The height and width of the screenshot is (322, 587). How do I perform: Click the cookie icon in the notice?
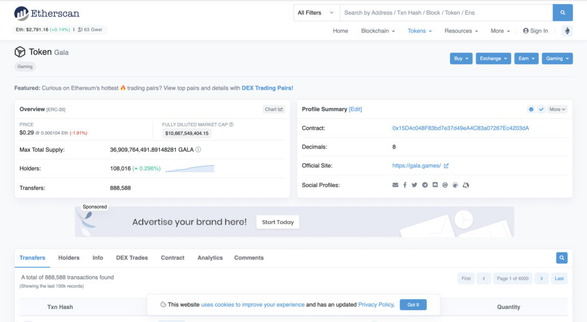(163, 304)
